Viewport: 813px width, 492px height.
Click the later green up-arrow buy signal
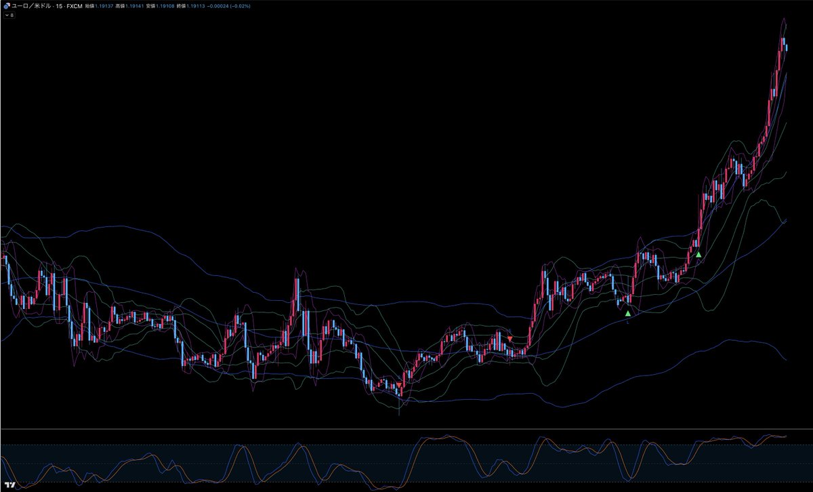coord(699,254)
